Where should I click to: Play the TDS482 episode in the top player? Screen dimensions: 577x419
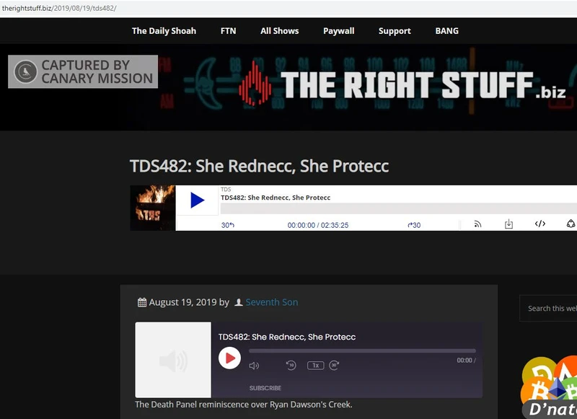[197, 200]
